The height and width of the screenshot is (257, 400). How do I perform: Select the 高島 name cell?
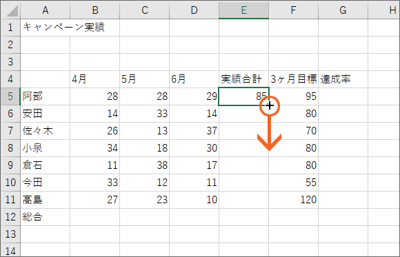tap(45, 200)
